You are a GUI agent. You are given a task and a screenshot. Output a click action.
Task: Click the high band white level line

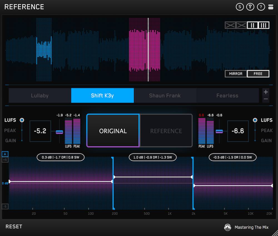[233, 185]
